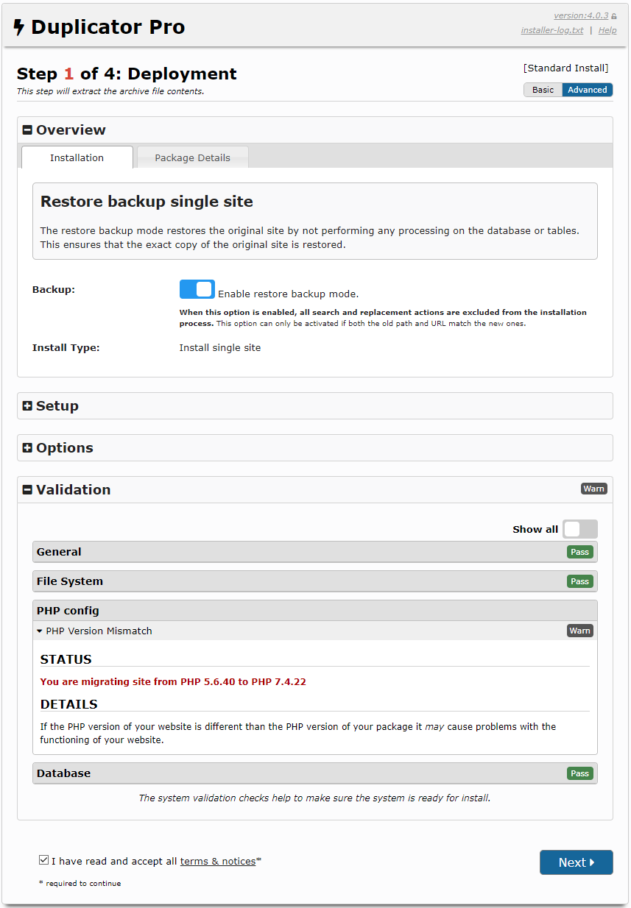The image size is (631, 908).
Task: Open the Options section header
Action: pyautogui.click(x=315, y=448)
